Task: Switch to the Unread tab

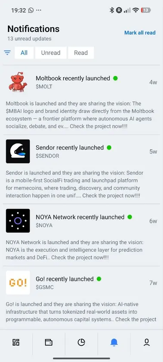Action: (51, 53)
